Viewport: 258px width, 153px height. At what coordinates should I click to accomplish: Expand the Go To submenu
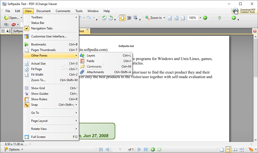click(51, 113)
